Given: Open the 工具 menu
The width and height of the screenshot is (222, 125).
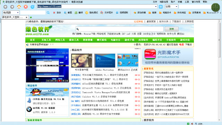Looking at the screenshot, I should click(187, 2).
